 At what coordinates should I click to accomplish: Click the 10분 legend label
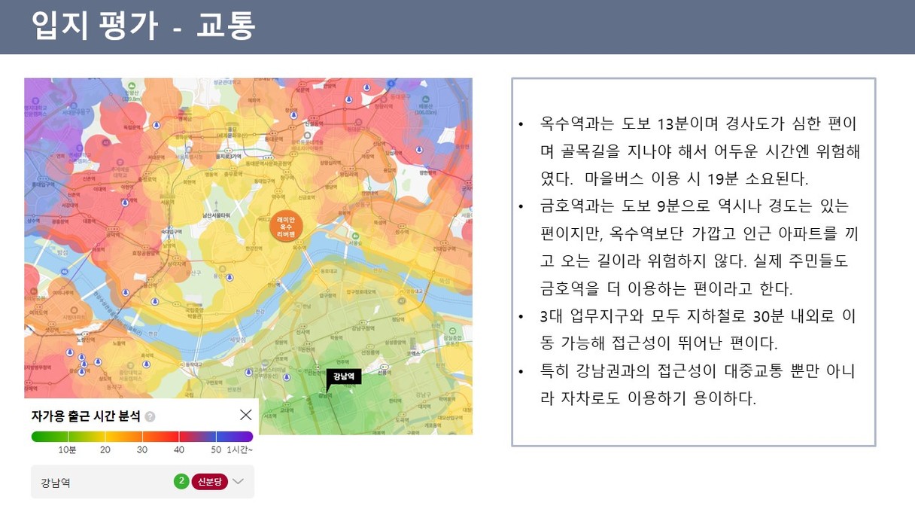click(68, 449)
